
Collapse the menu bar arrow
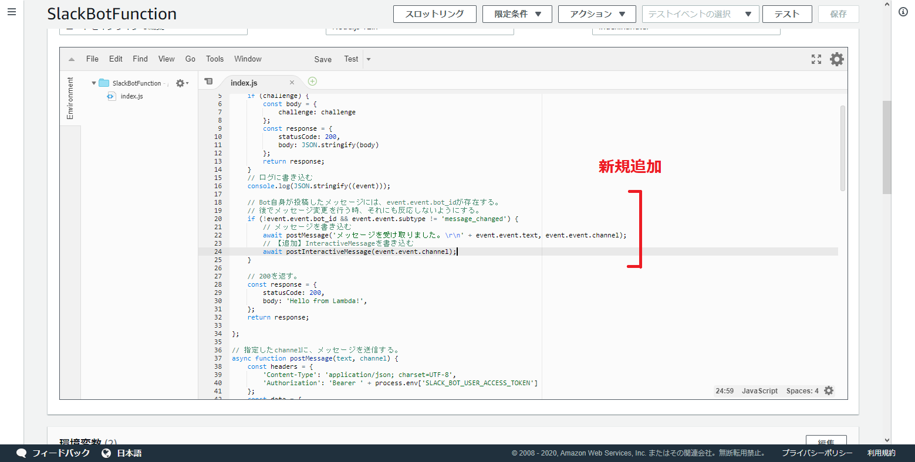[x=72, y=59]
